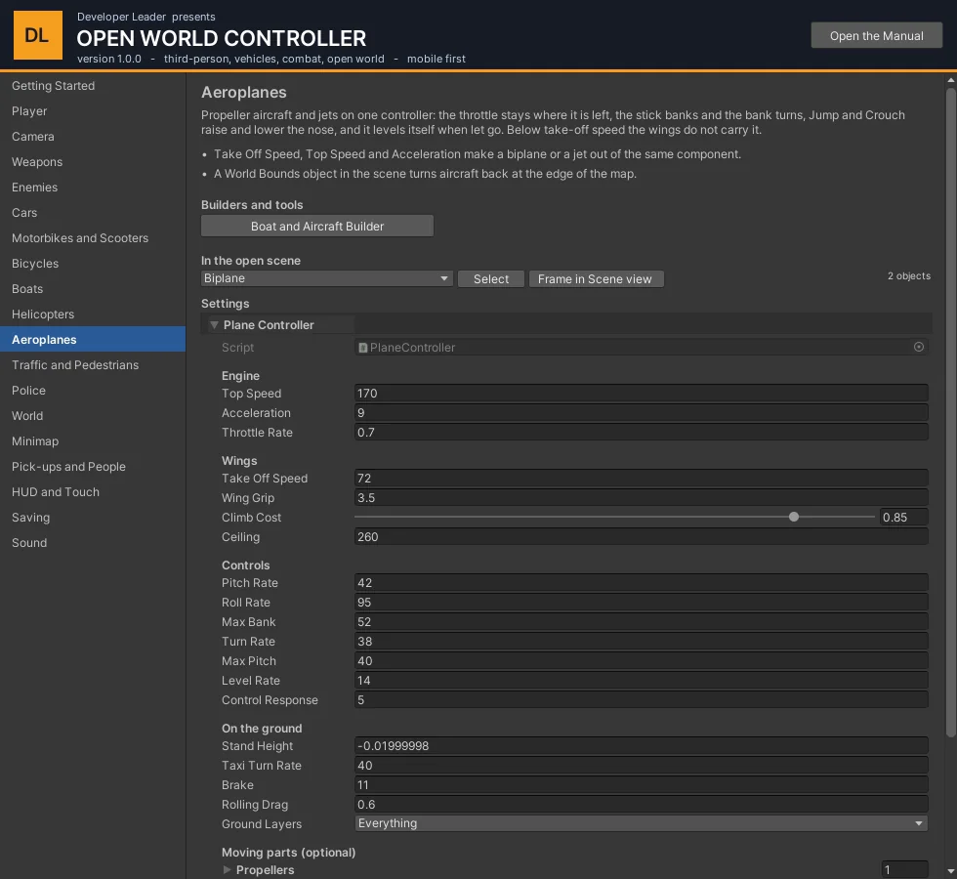
Task: Click the DL logo icon
Action: (x=38, y=35)
